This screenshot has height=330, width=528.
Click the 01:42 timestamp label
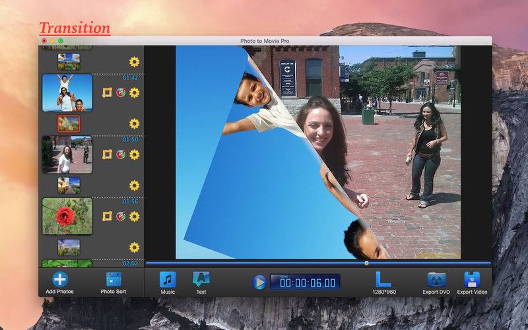click(x=130, y=78)
